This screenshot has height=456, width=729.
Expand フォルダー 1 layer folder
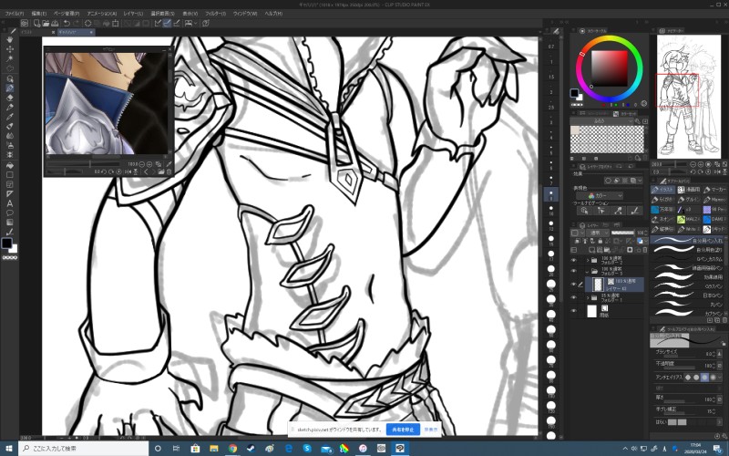[x=587, y=297]
